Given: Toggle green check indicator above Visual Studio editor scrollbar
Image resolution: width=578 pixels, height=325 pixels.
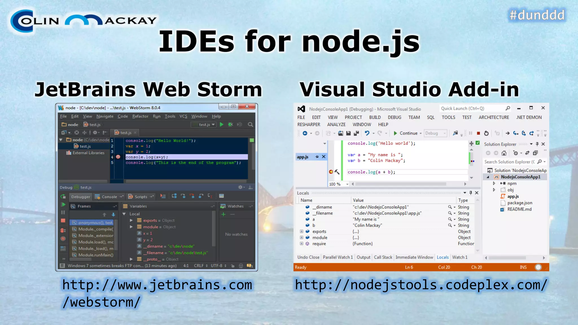Looking at the screenshot, I should 478,143.
